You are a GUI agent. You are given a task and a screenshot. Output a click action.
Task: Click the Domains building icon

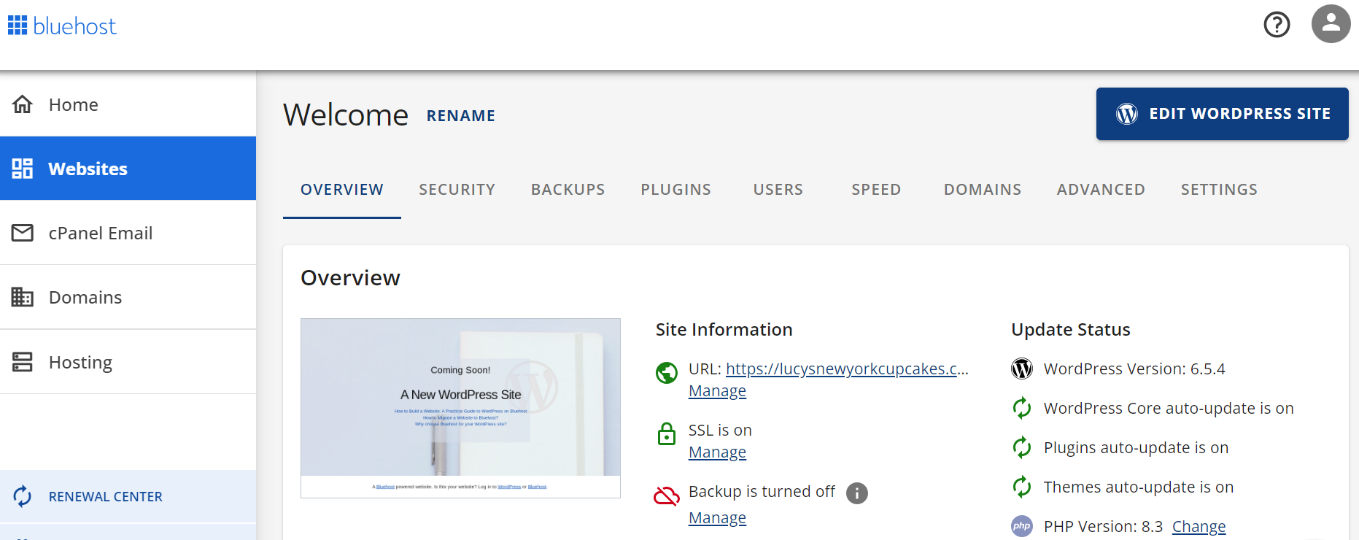(x=23, y=297)
